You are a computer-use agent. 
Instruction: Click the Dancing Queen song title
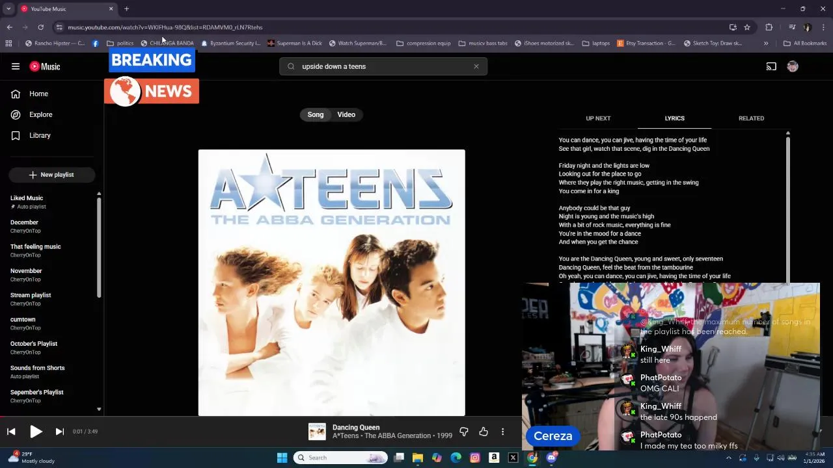[x=356, y=427]
